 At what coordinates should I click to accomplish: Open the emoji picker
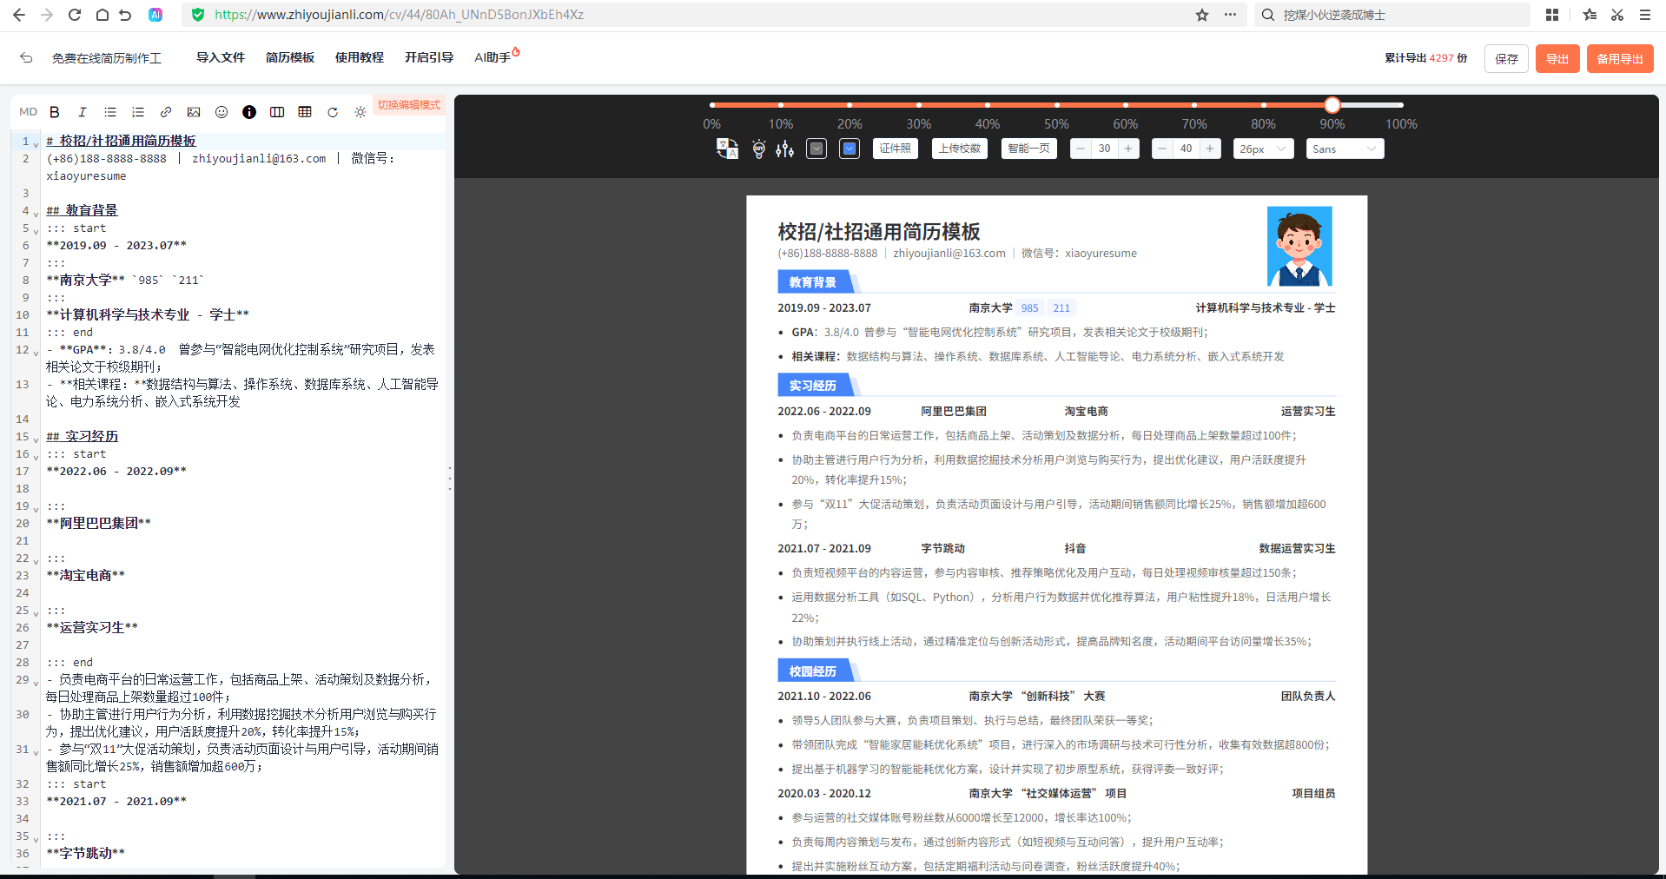point(221,112)
